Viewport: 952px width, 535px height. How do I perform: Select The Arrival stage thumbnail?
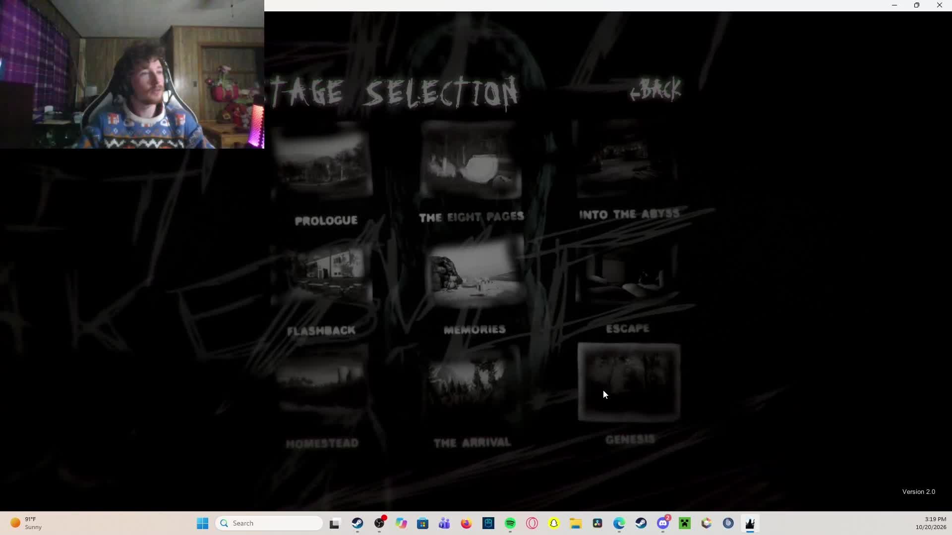tap(472, 384)
